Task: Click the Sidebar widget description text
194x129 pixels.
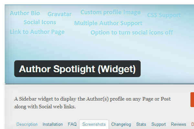Action: 92,103
